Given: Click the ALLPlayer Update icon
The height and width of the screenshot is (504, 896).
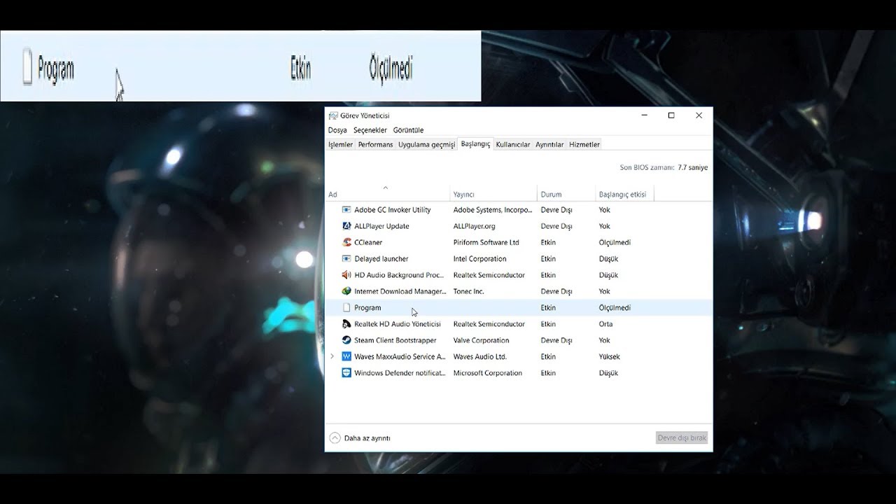Looking at the screenshot, I should (346, 226).
